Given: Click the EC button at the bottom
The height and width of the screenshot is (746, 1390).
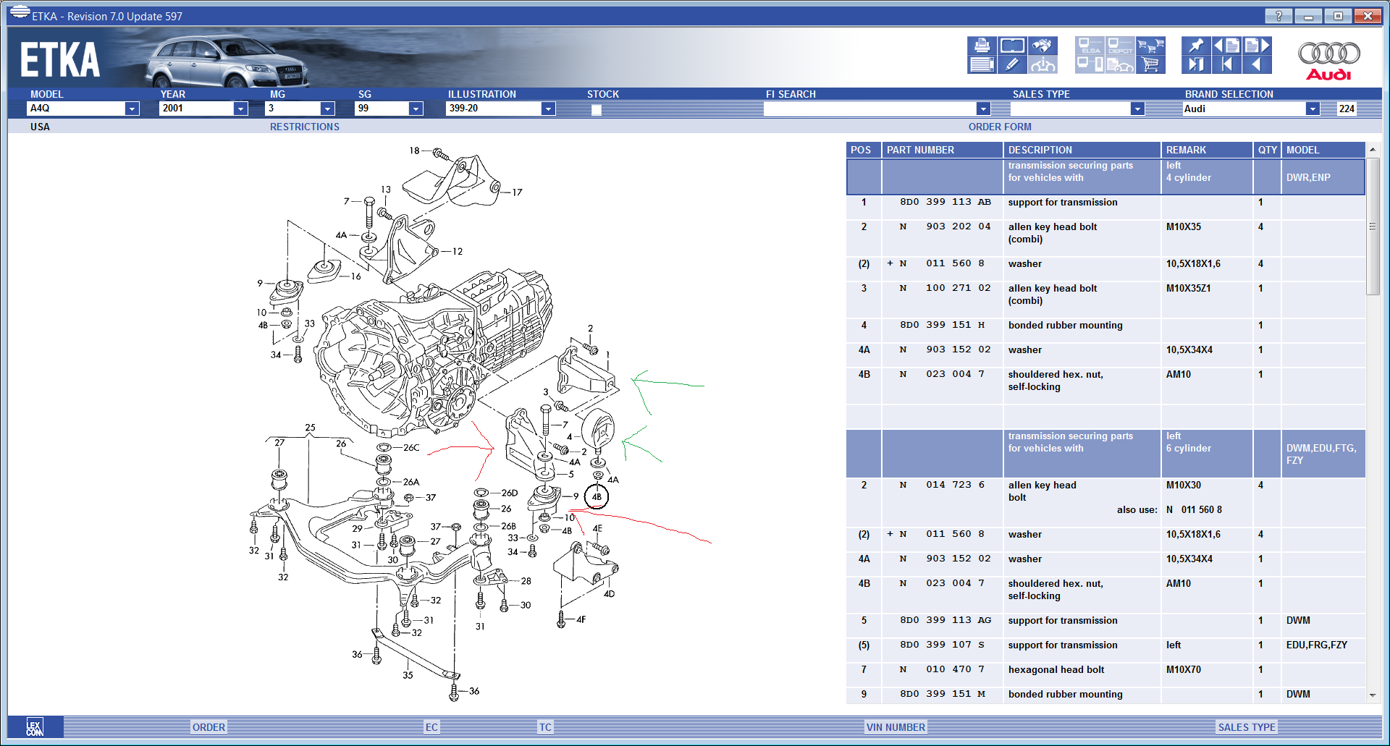Looking at the screenshot, I should pyautogui.click(x=431, y=727).
